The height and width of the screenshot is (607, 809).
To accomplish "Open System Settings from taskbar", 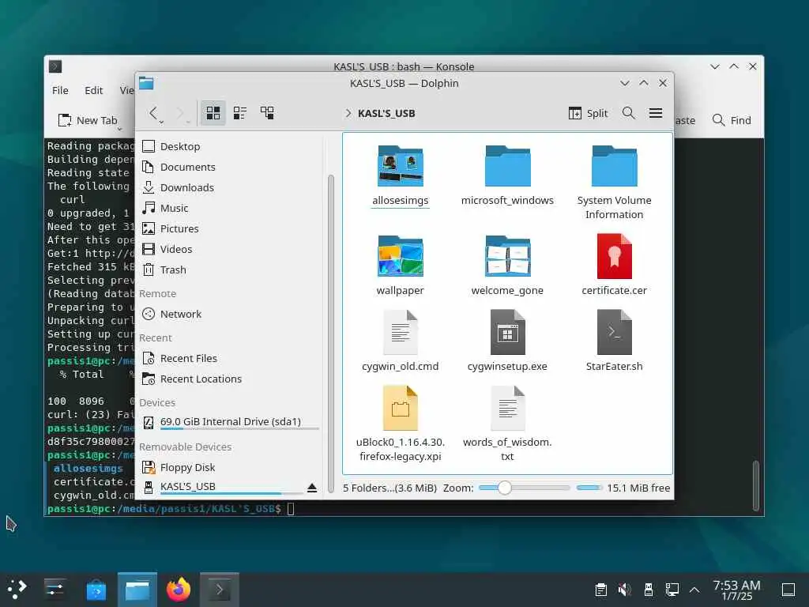I will pos(55,590).
